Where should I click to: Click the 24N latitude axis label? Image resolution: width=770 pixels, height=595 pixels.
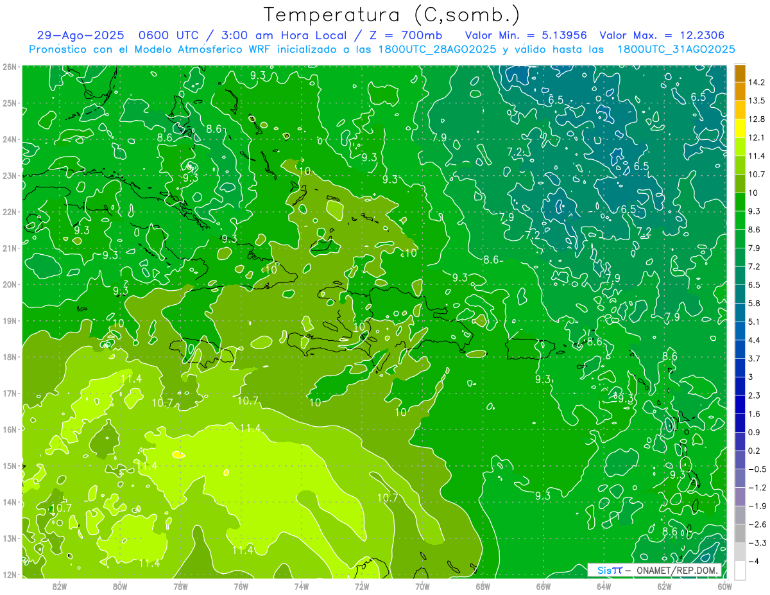(9, 139)
